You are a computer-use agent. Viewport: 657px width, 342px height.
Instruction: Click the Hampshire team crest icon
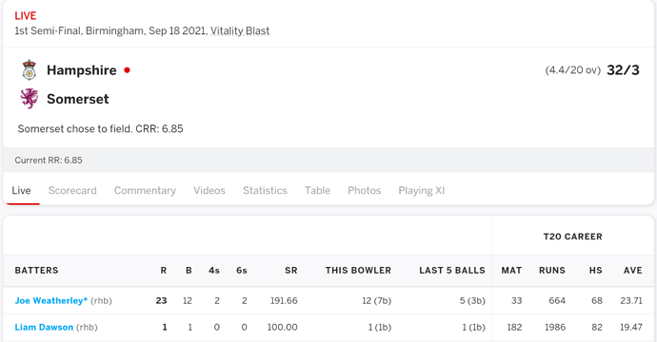(x=29, y=69)
